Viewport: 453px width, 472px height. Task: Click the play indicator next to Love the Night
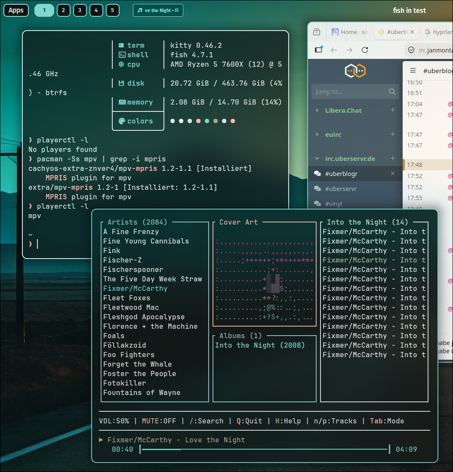tap(101, 440)
